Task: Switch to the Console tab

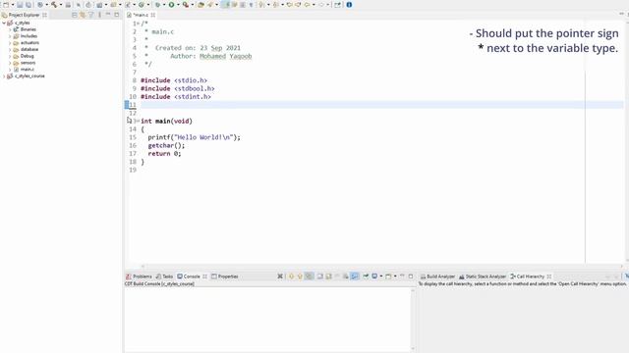Action: click(189, 277)
